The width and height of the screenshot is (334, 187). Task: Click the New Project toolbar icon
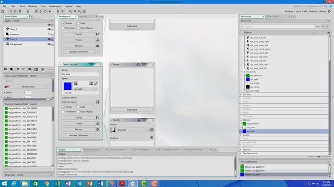[x=10, y=11]
